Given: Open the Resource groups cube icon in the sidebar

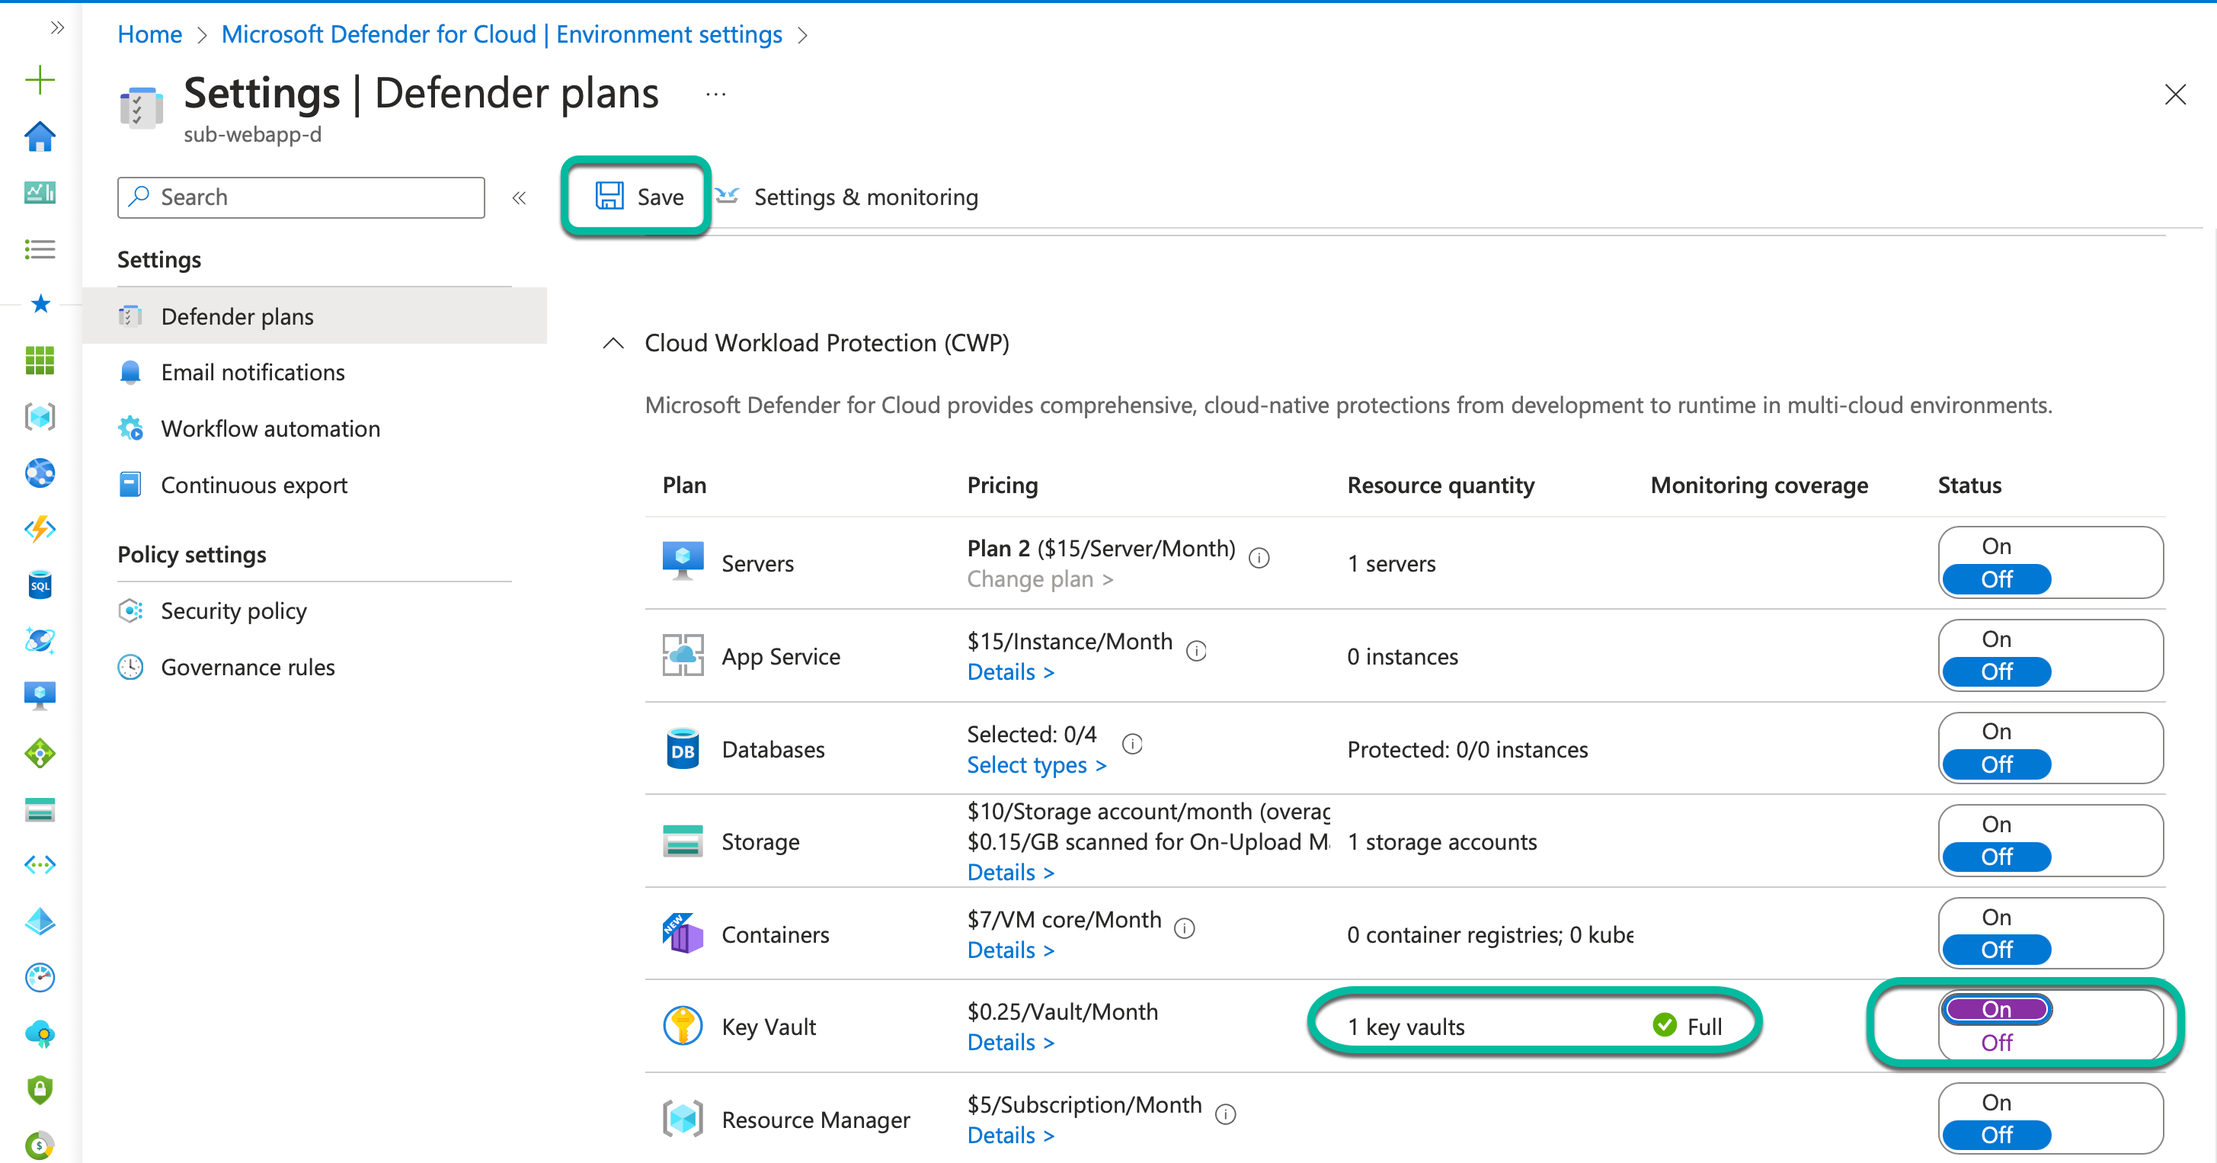Looking at the screenshot, I should pyautogui.click(x=40, y=417).
